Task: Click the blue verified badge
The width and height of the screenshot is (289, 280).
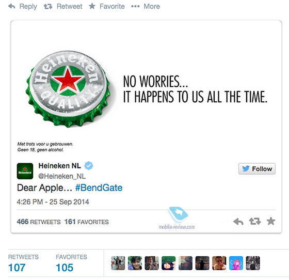Action: 89,165
